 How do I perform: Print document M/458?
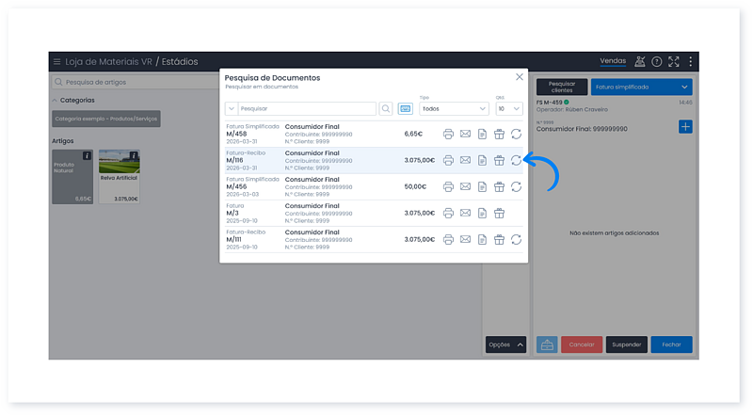[x=448, y=134]
